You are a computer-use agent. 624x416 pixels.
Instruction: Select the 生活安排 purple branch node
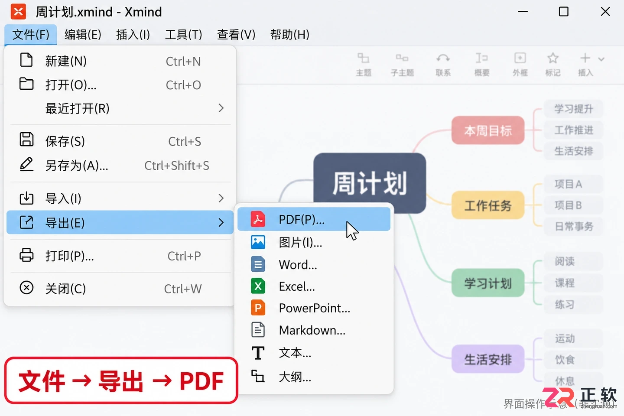click(x=488, y=359)
